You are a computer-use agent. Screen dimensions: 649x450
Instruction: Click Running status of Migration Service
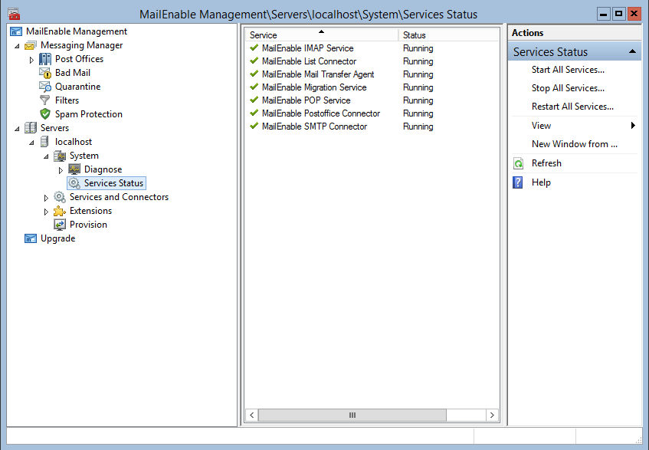(418, 87)
